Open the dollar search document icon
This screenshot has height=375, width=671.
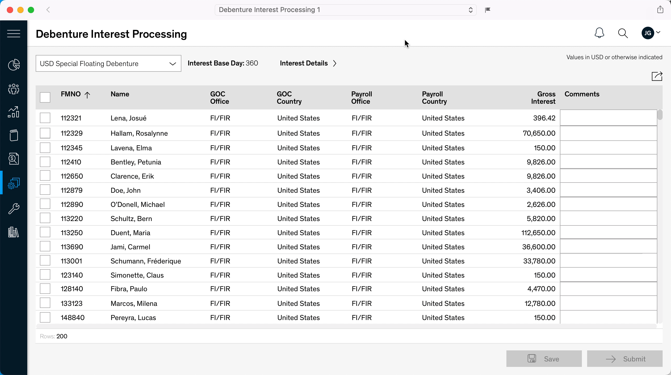point(14,159)
